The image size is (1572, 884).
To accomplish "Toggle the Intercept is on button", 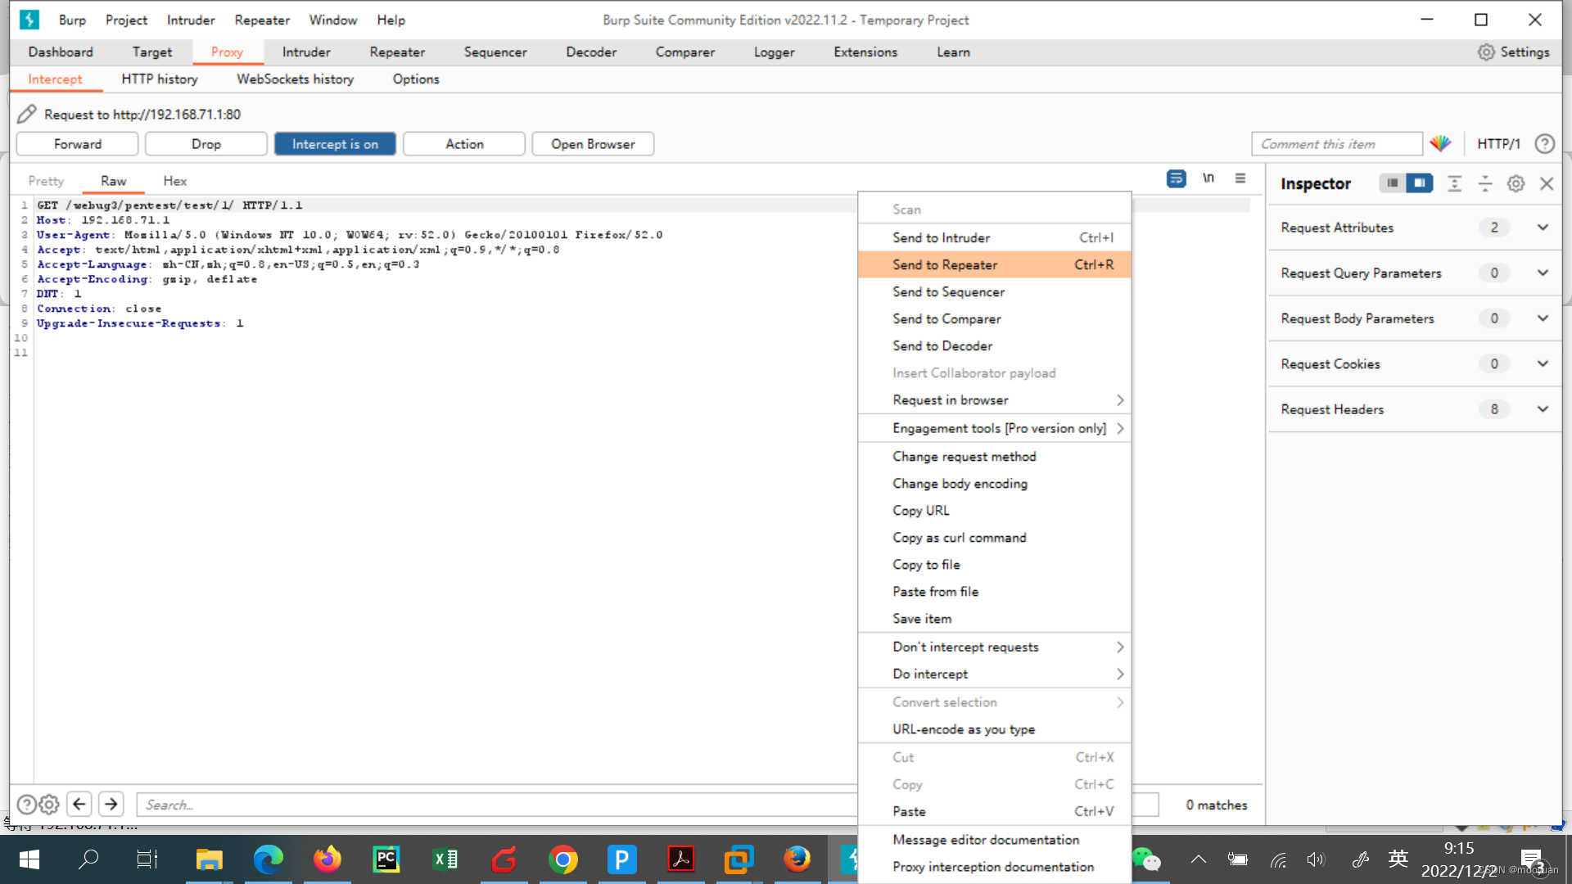I will point(335,144).
